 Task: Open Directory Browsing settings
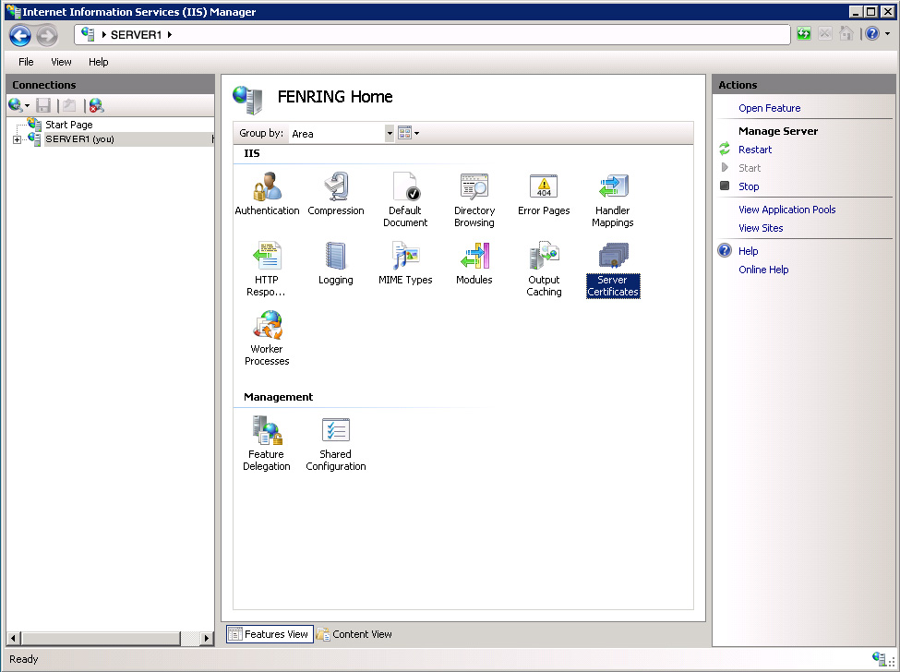(x=474, y=199)
